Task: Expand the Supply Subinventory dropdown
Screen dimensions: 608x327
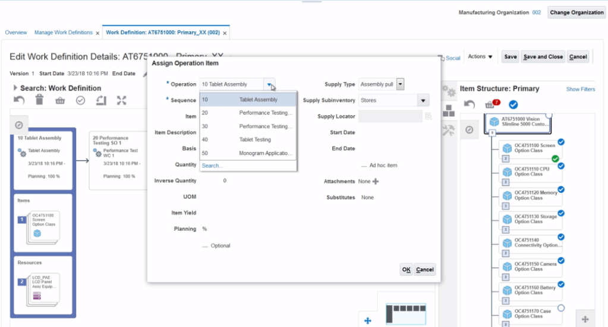Action: pyautogui.click(x=423, y=100)
